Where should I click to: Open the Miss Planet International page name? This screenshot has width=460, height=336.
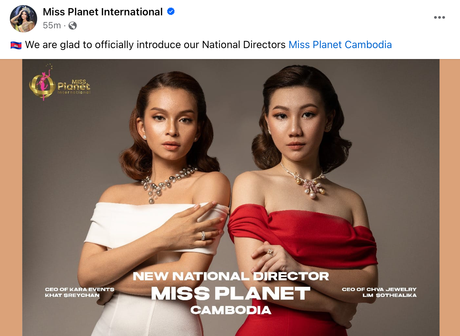pos(103,12)
